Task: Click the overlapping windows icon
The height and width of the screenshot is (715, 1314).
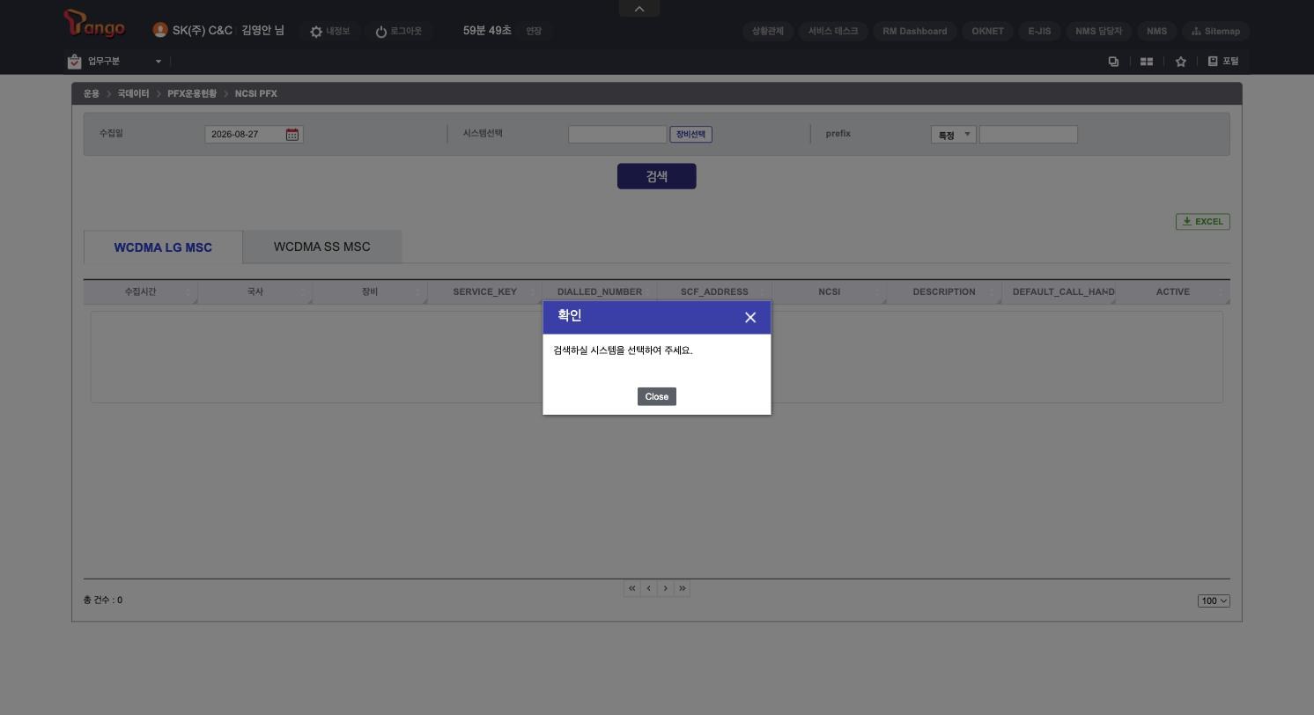Action: click(1113, 62)
